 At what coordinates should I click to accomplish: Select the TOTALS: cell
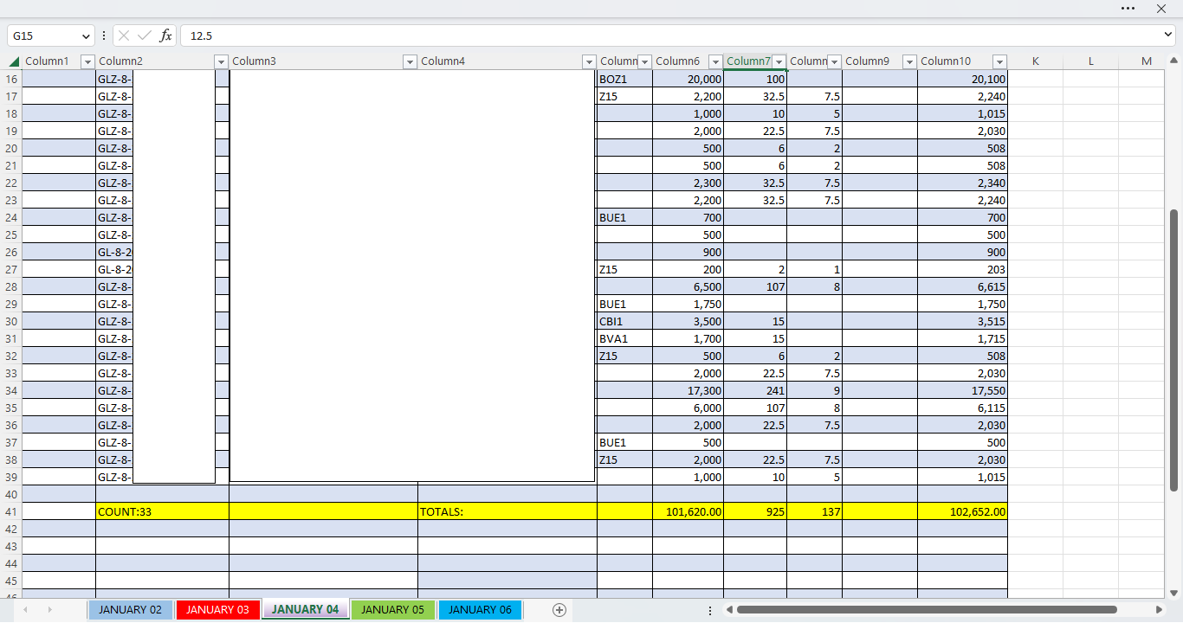coord(507,511)
